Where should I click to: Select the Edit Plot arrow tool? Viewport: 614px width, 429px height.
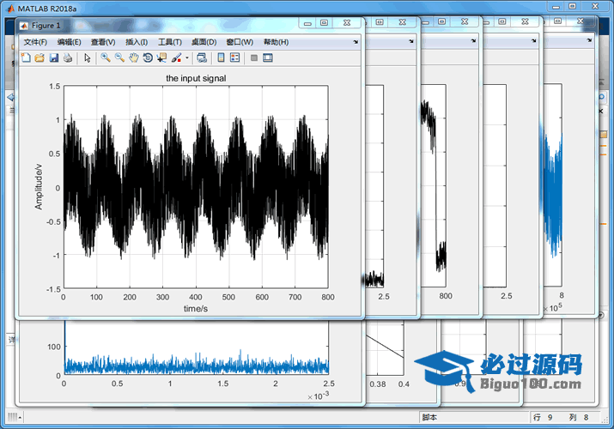click(x=88, y=57)
